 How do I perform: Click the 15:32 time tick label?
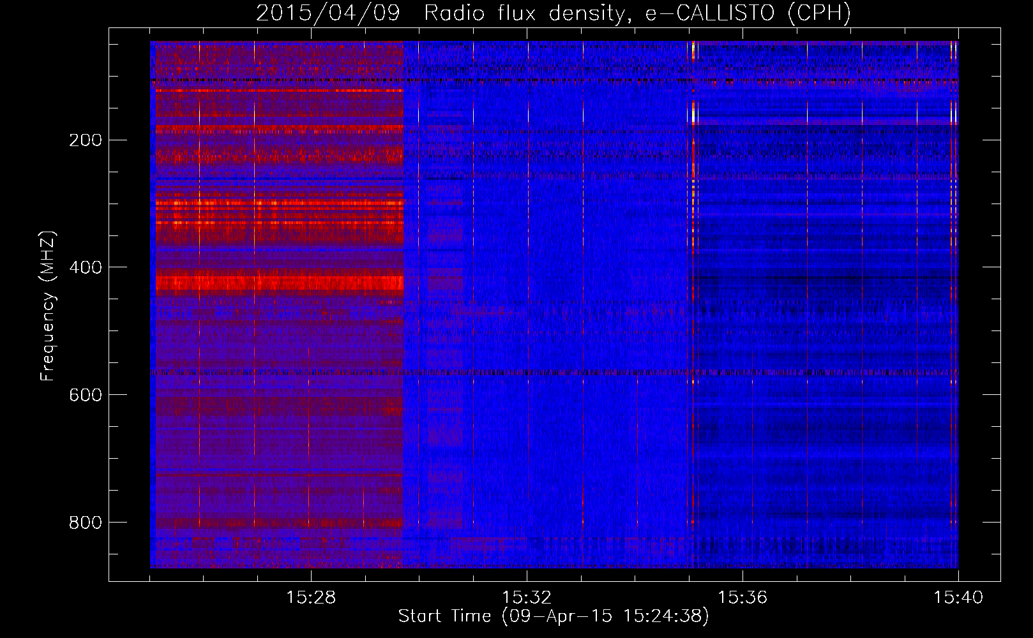[527, 598]
